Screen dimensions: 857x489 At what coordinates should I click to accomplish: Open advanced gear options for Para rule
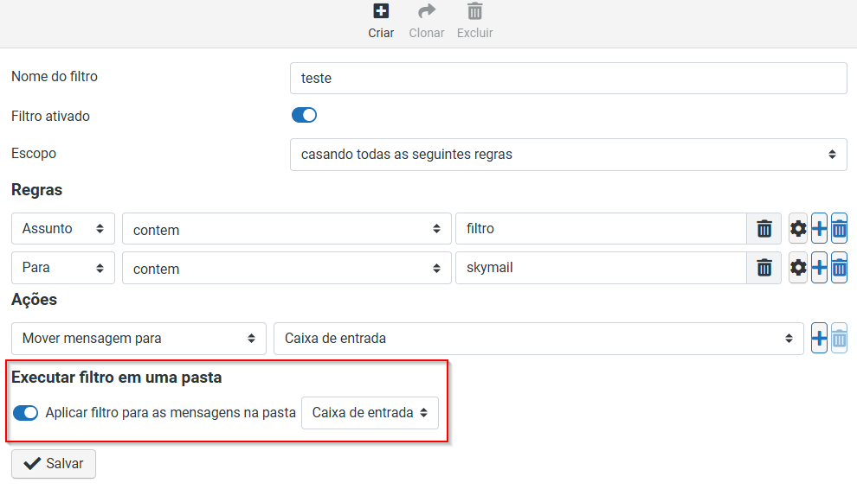(x=798, y=268)
